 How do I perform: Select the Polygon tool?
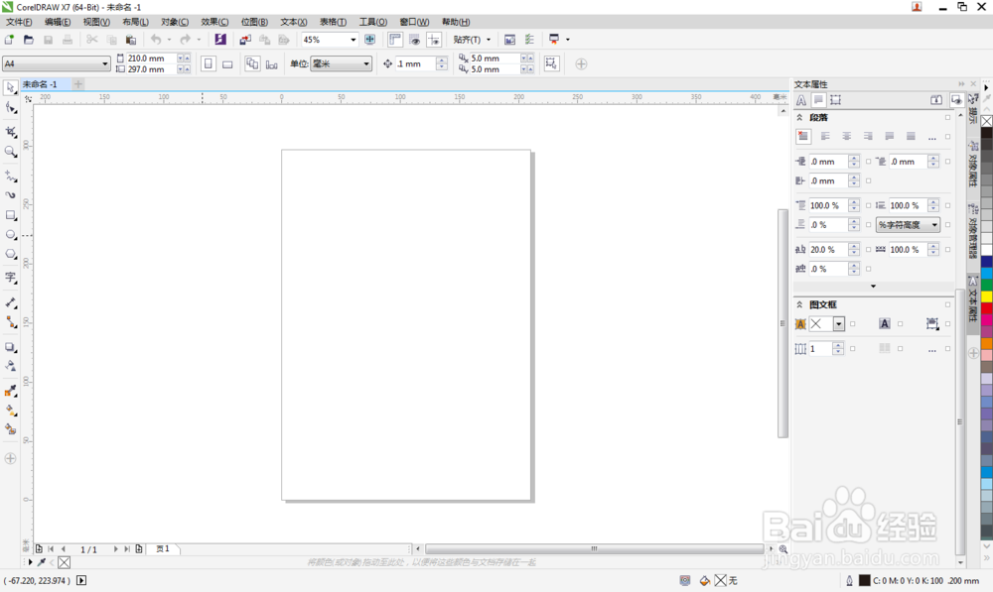pyautogui.click(x=11, y=254)
